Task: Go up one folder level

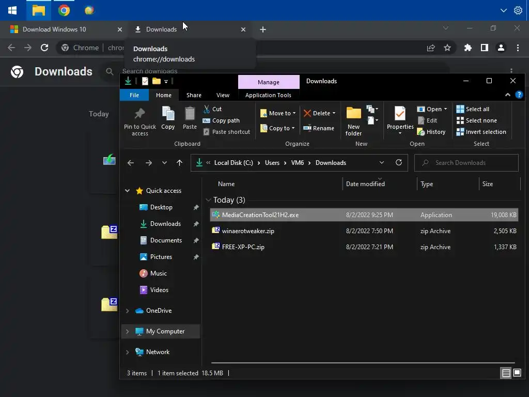Action: (179, 163)
